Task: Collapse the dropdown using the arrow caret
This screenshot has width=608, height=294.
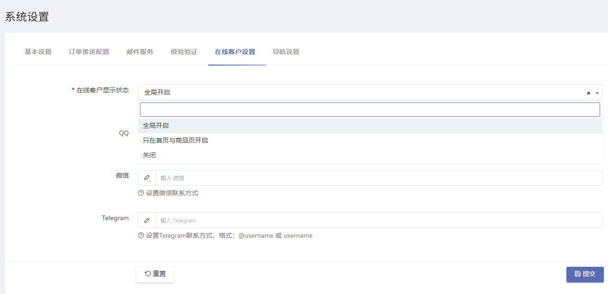Action: click(597, 93)
